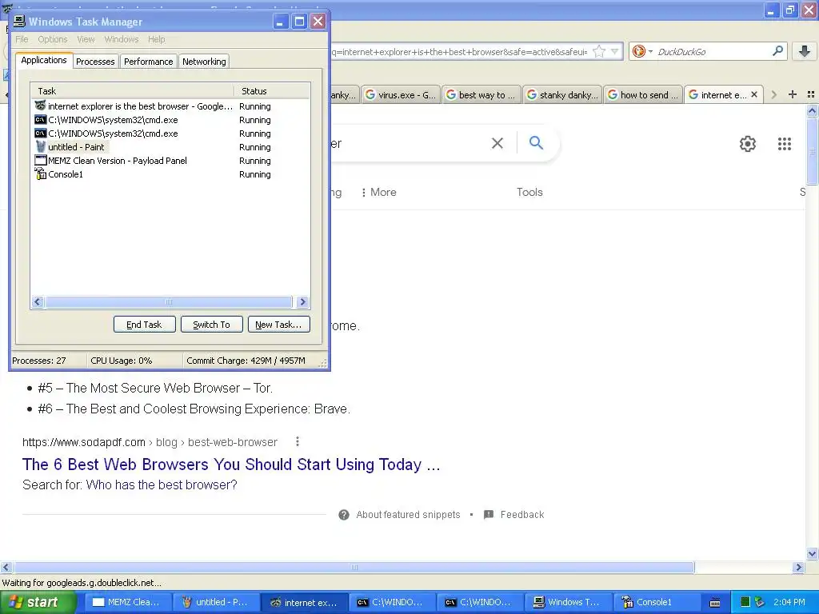
Task: Click the Console1 icon in task list
Action: point(40,173)
